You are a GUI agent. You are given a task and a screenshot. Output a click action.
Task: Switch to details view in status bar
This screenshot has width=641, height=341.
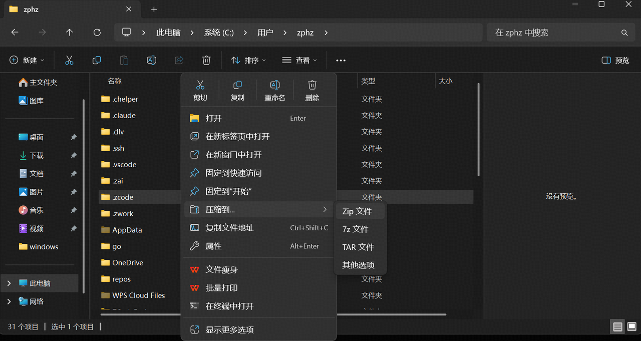(x=617, y=327)
